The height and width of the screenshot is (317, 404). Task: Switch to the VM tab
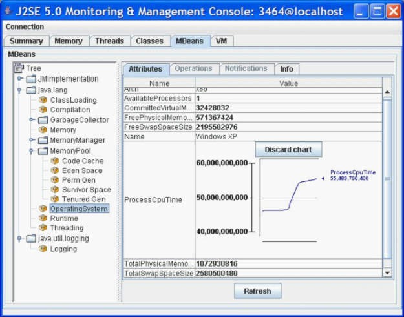(222, 41)
